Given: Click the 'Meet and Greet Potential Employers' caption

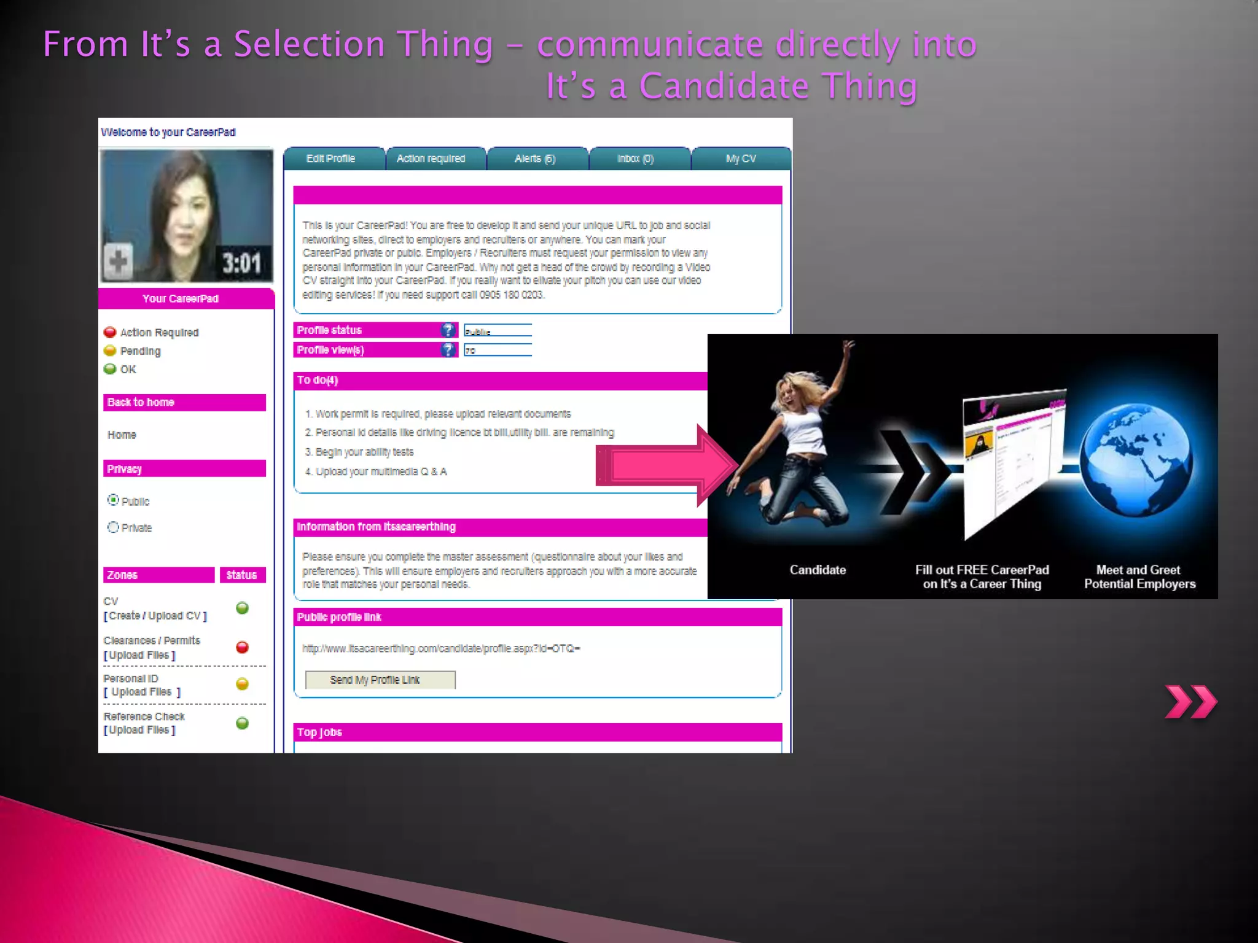Looking at the screenshot, I should (x=1139, y=576).
